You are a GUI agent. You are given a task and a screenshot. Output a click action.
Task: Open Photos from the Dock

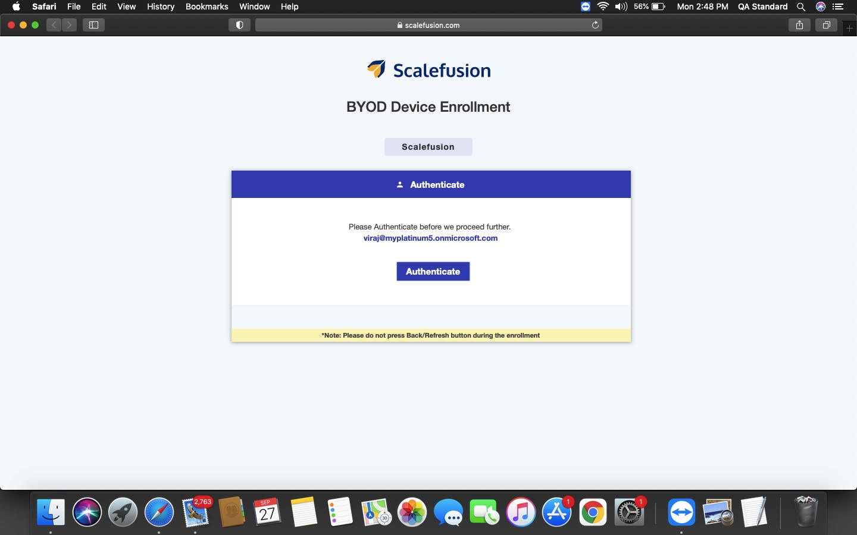tap(412, 512)
